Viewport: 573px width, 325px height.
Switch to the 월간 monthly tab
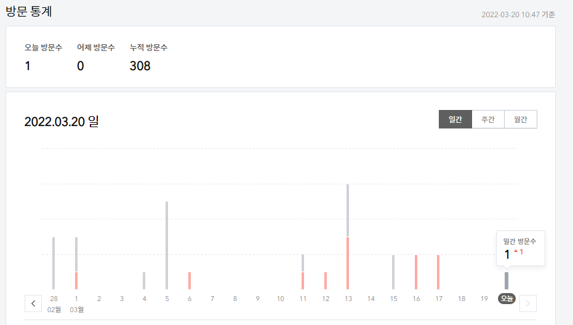coord(521,119)
